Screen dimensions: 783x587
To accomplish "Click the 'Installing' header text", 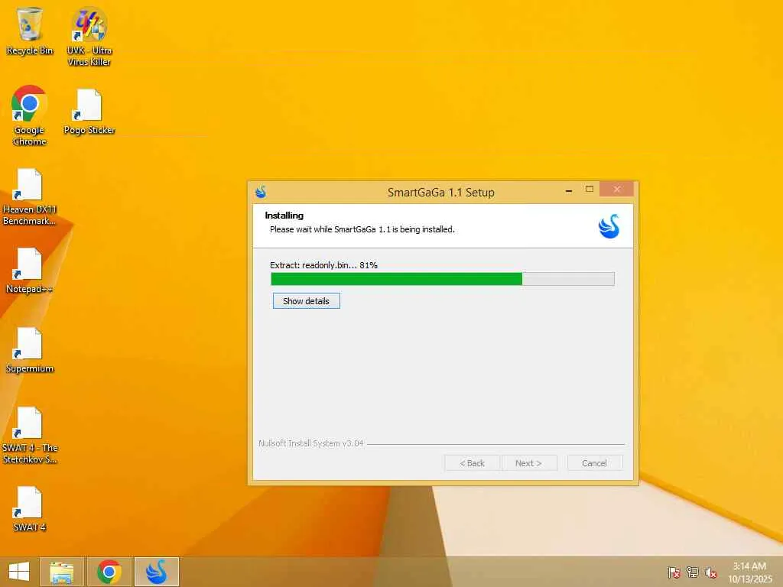I will (x=284, y=216).
